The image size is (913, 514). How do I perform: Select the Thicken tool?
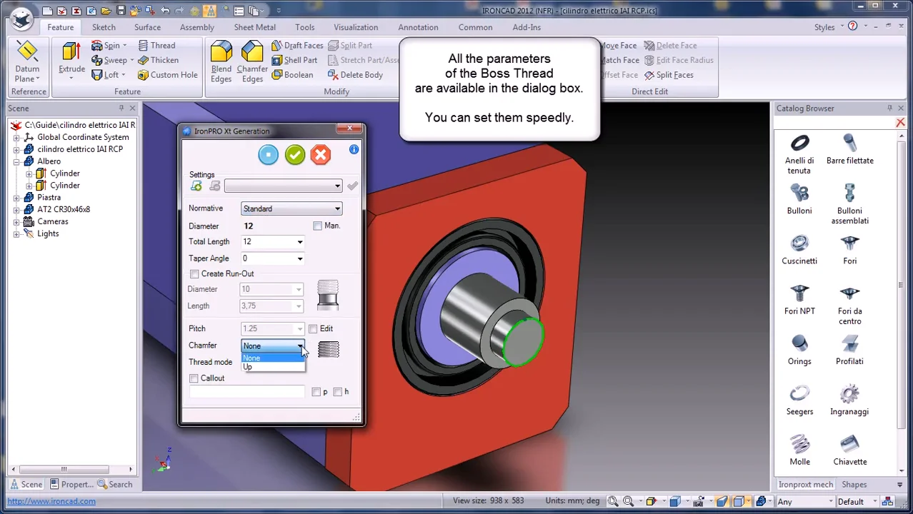coord(158,60)
